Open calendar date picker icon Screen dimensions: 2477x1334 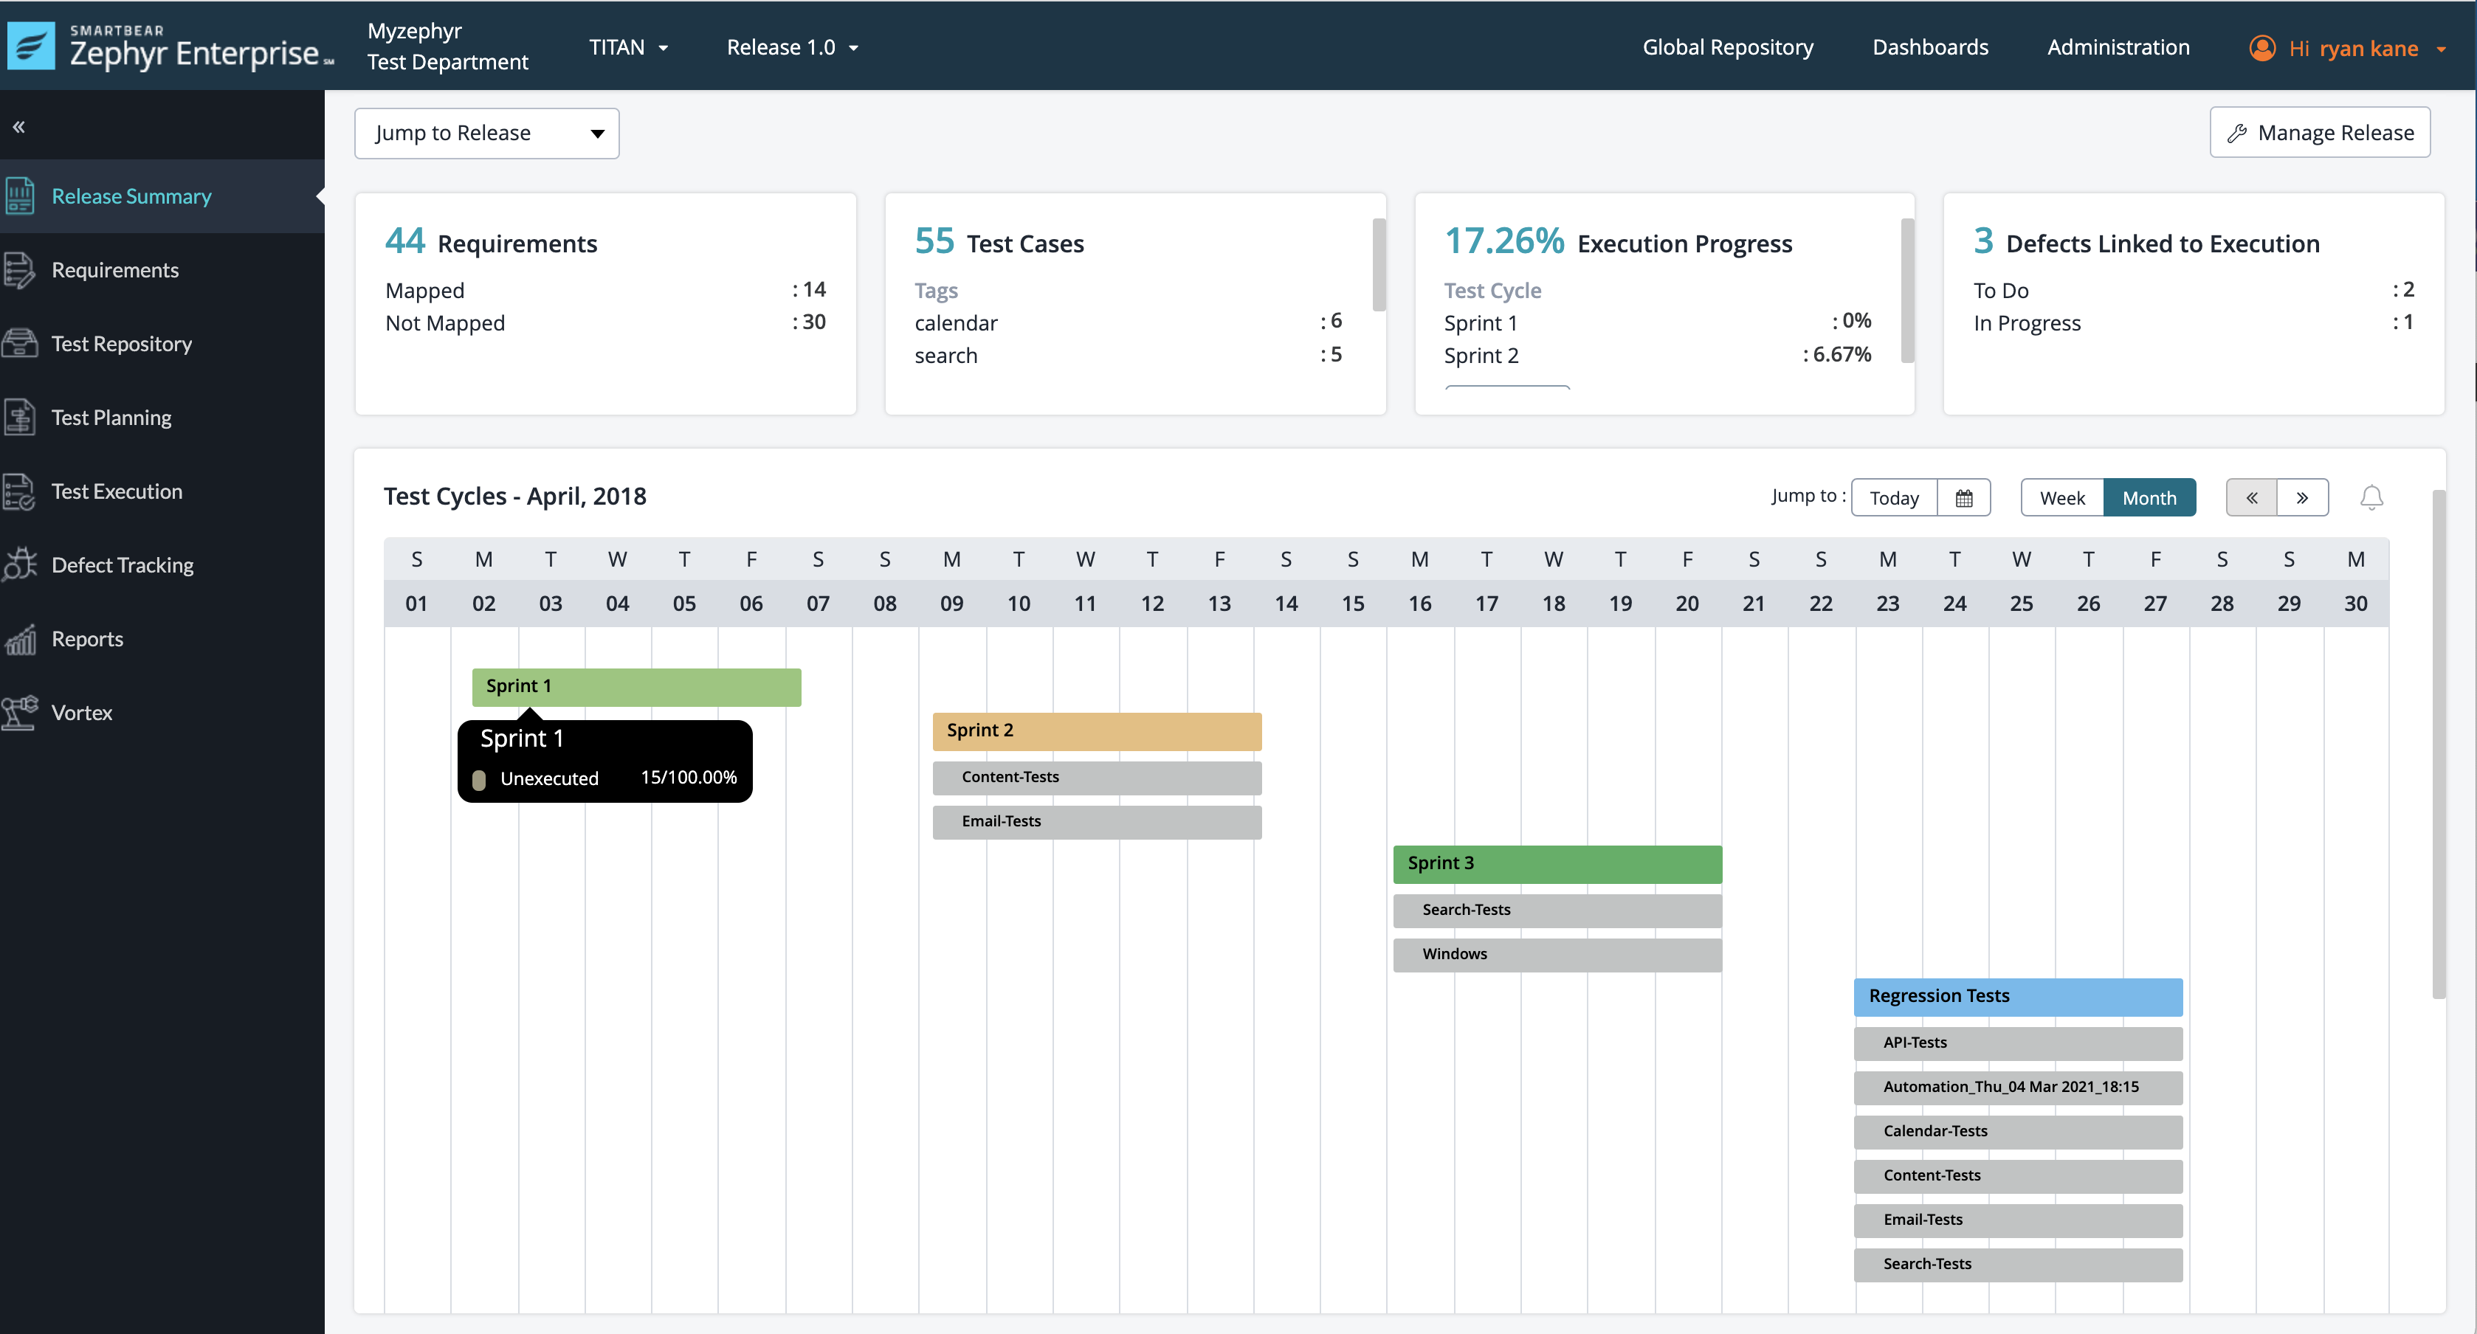pyautogui.click(x=1963, y=498)
